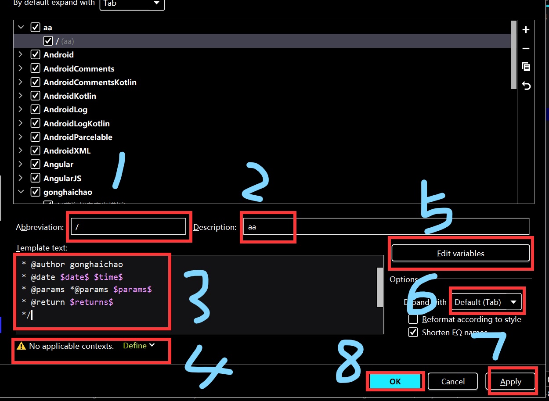Restore deleted defaults with the undo arrow icon
This screenshot has width=549, height=401.
[526, 86]
